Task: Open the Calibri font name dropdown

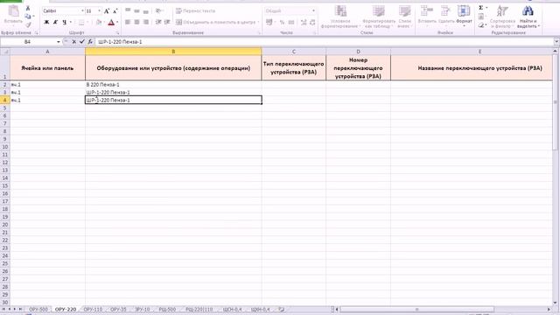Action: (82, 11)
